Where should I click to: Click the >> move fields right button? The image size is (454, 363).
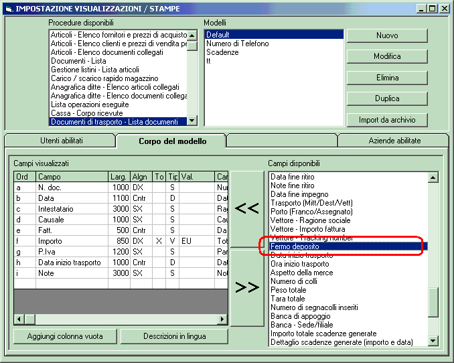[247, 287]
